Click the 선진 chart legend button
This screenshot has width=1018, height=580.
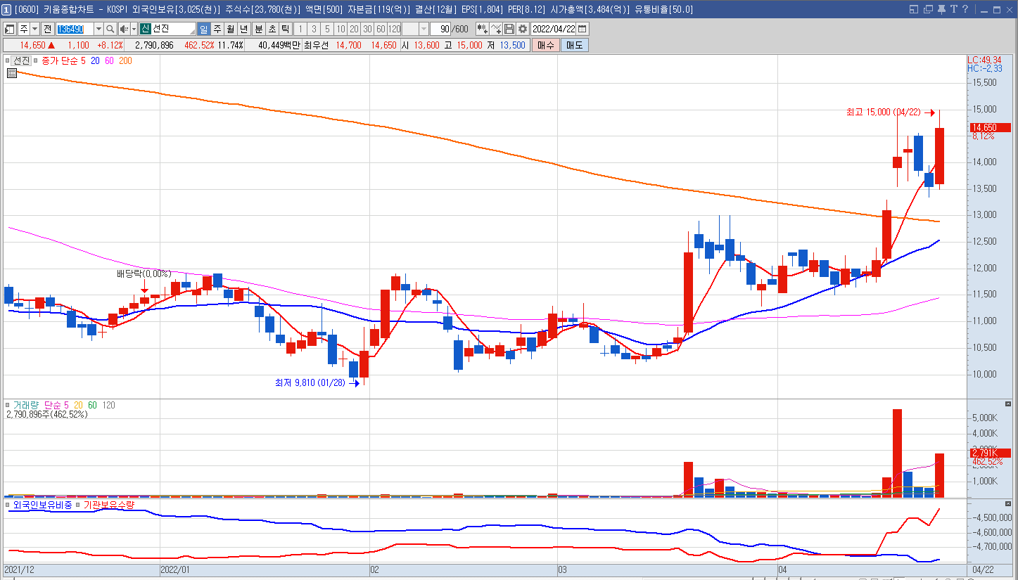click(x=23, y=60)
